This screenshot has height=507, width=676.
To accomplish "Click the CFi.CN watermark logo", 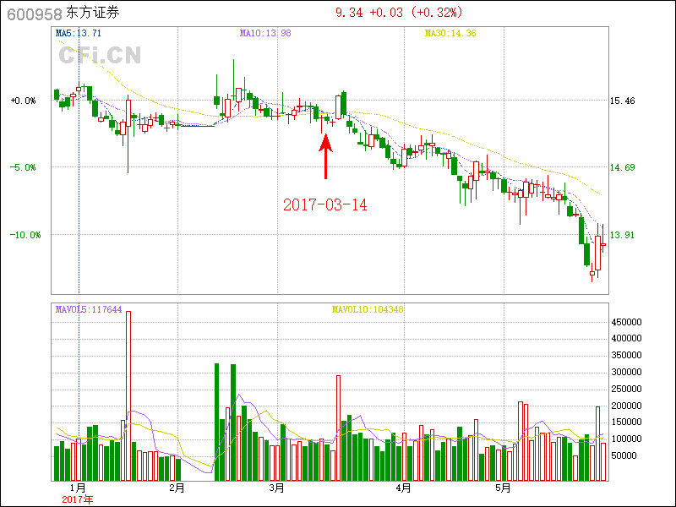I will coord(100,55).
